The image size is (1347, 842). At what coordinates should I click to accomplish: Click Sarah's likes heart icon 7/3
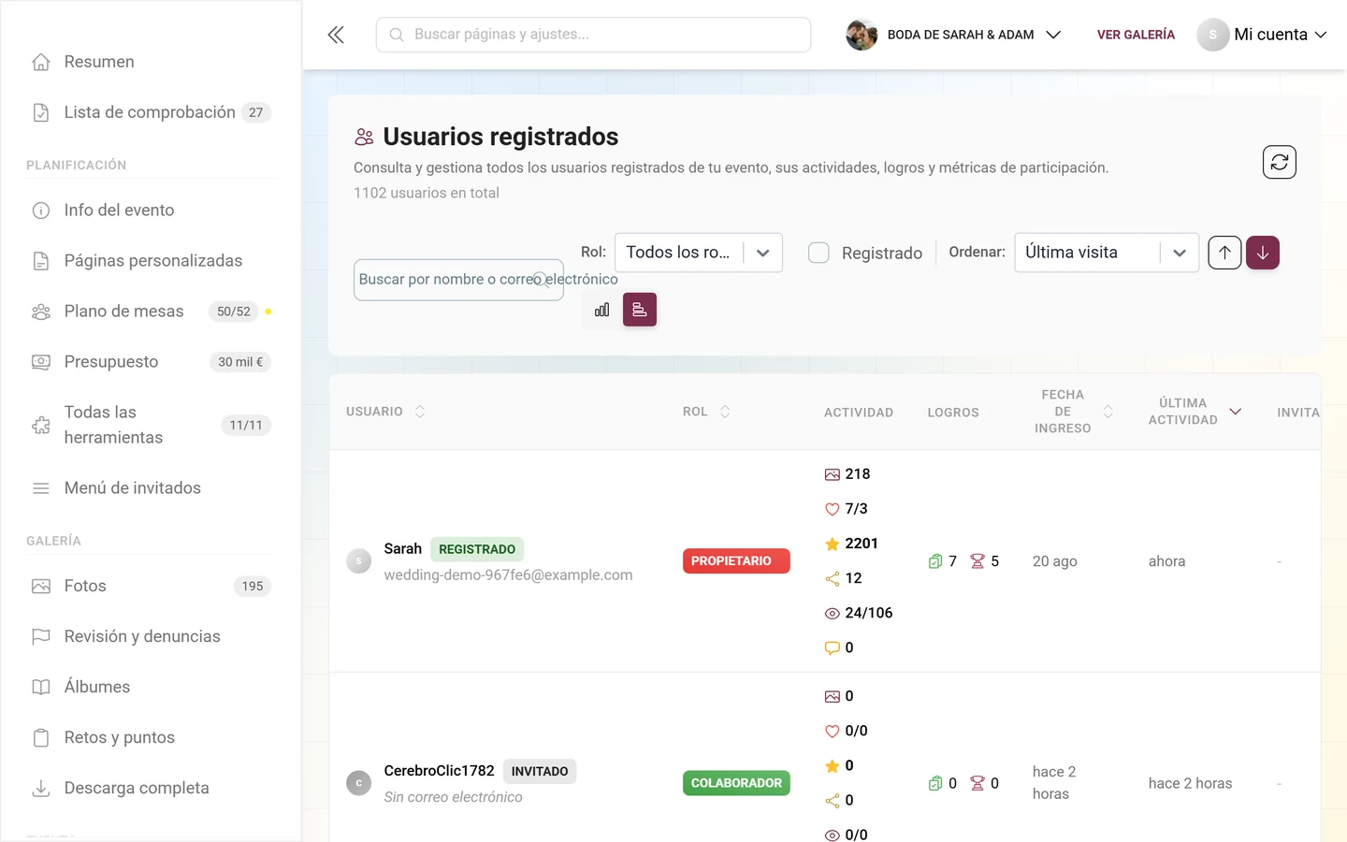click(x=832, y=509)
